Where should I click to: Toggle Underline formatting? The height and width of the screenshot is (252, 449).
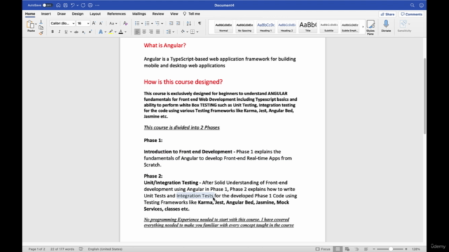point(66,31)
